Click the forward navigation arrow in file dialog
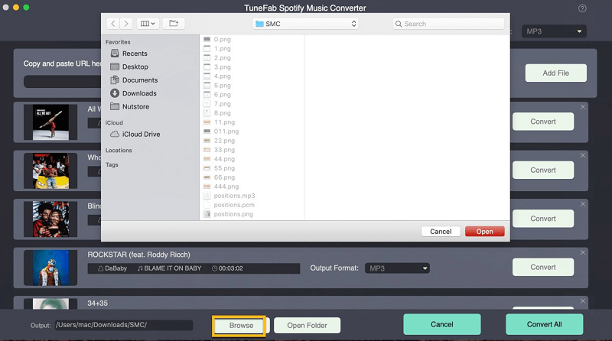This screenshot has width=612, height=341. (127, 24)
